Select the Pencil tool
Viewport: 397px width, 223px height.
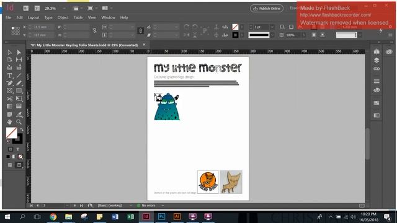pos(19,83)
